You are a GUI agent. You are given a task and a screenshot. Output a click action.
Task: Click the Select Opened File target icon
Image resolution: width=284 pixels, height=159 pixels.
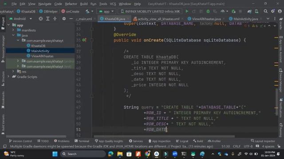[40, 19]
